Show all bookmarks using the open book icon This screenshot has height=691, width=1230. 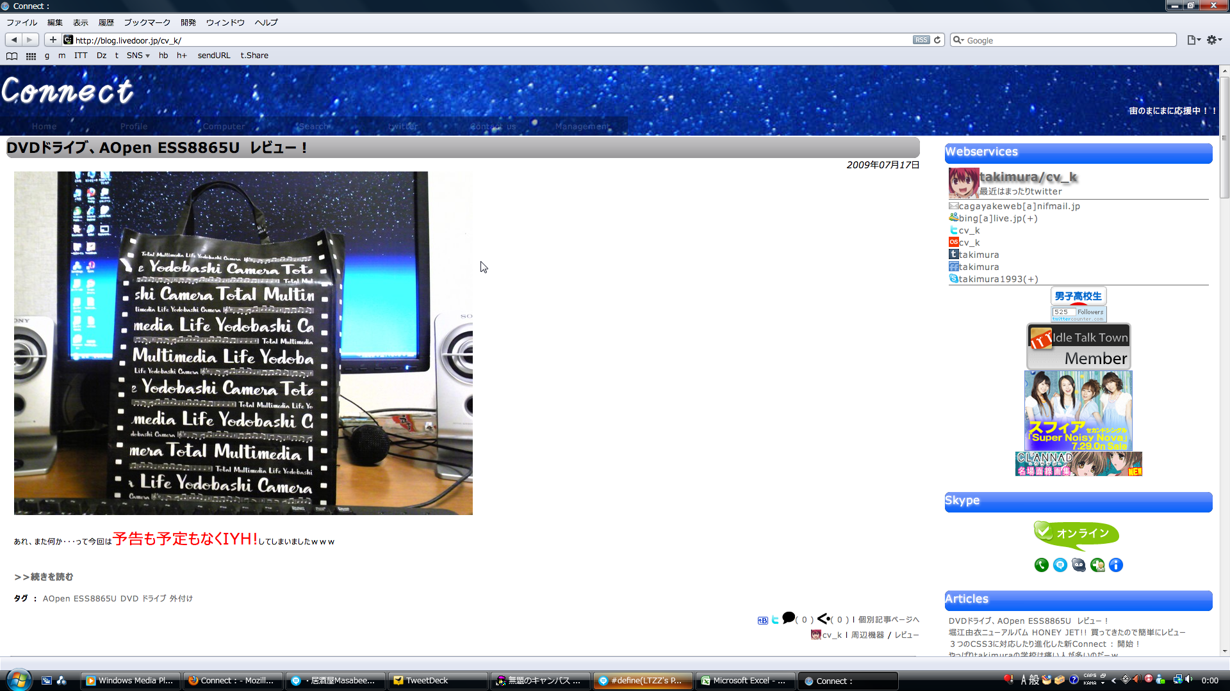(x=12, y=56)
